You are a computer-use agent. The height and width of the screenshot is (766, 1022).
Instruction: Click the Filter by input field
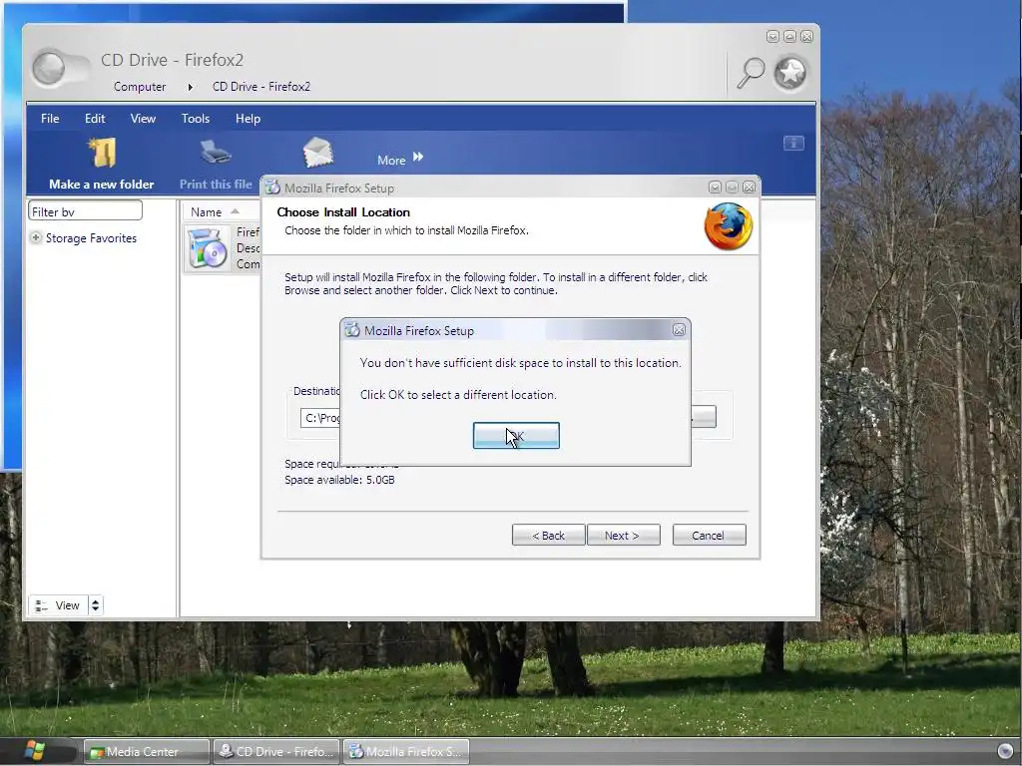[x=85, y=211]
